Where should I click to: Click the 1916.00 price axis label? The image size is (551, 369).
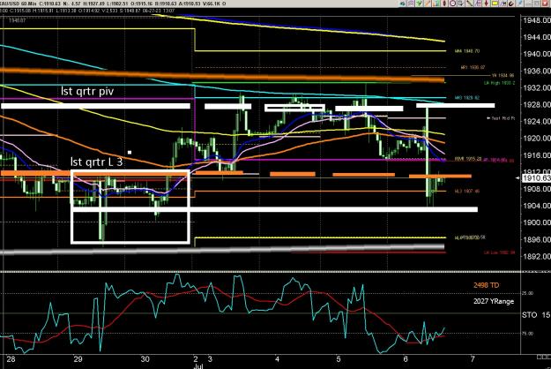[537, 155]
